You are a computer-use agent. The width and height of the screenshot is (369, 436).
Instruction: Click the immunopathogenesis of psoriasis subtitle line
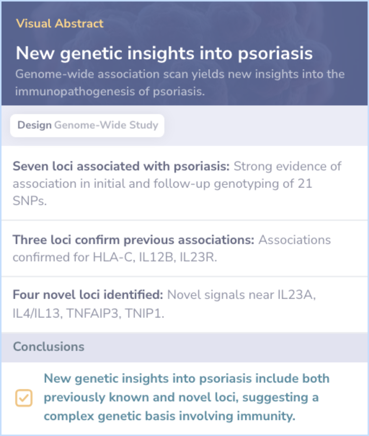click(x=109, y=92)
